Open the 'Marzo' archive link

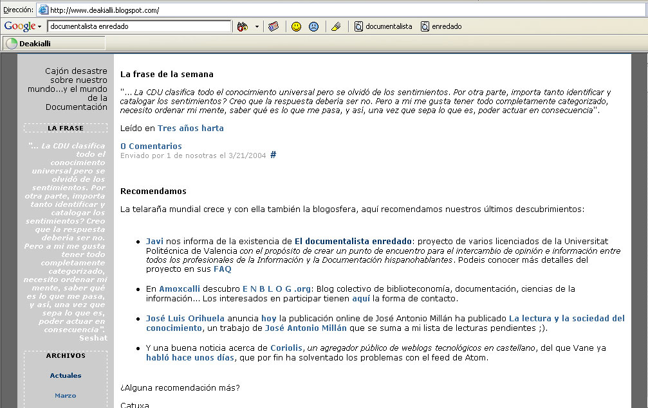[65, 395]
